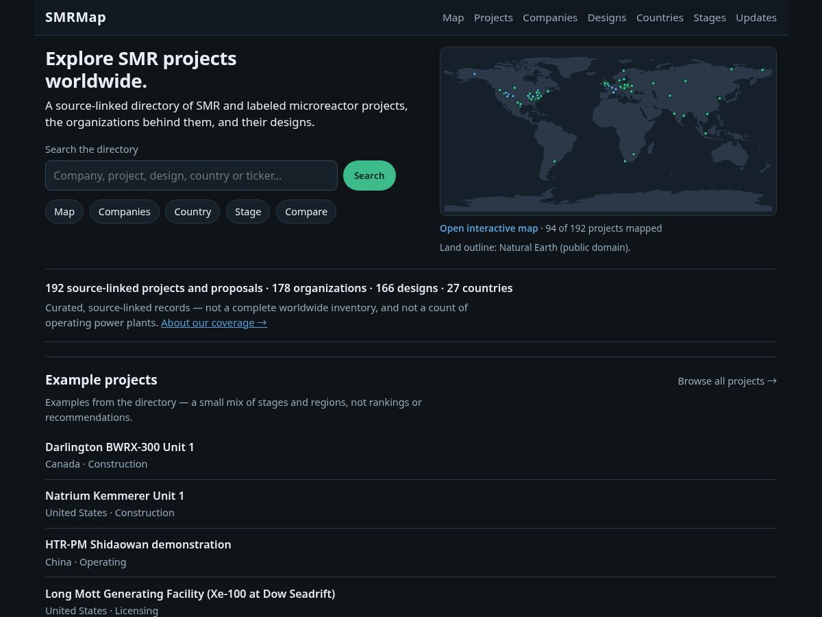Click the '192 source-linked projects' statistics line
Screen dimensions: 822x617
click(279, 288)
